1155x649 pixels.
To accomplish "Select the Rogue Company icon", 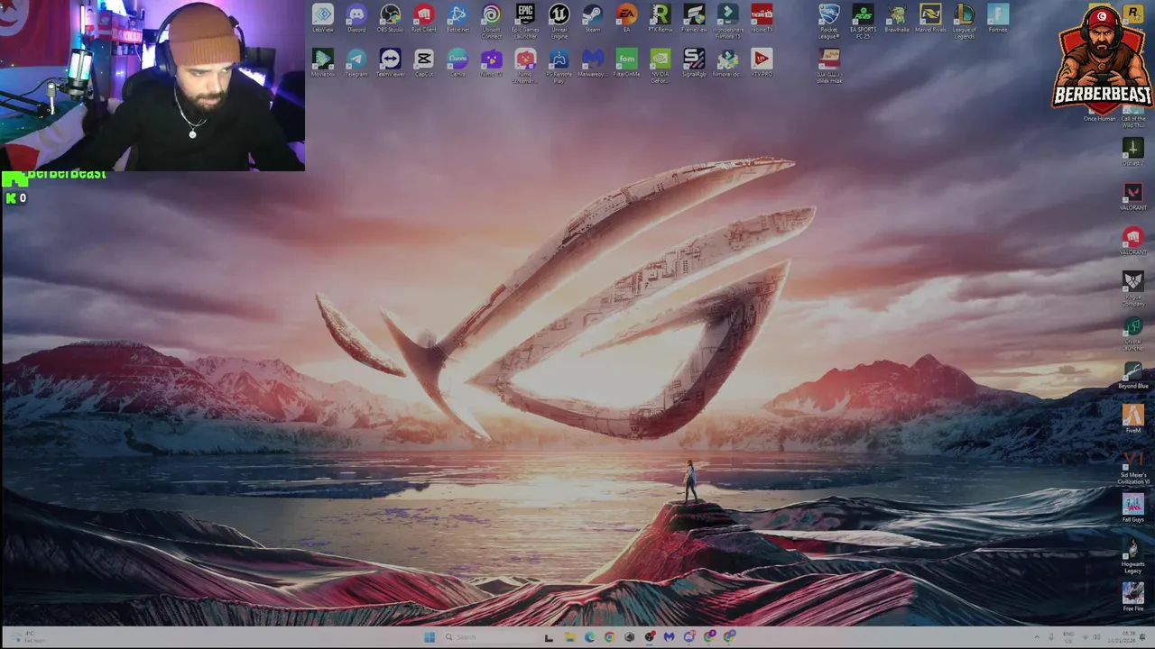I will pos(1132,288).
